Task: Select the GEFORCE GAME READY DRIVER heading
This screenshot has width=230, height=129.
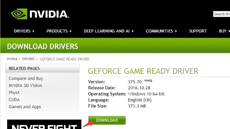Action: tap(143, 71)
